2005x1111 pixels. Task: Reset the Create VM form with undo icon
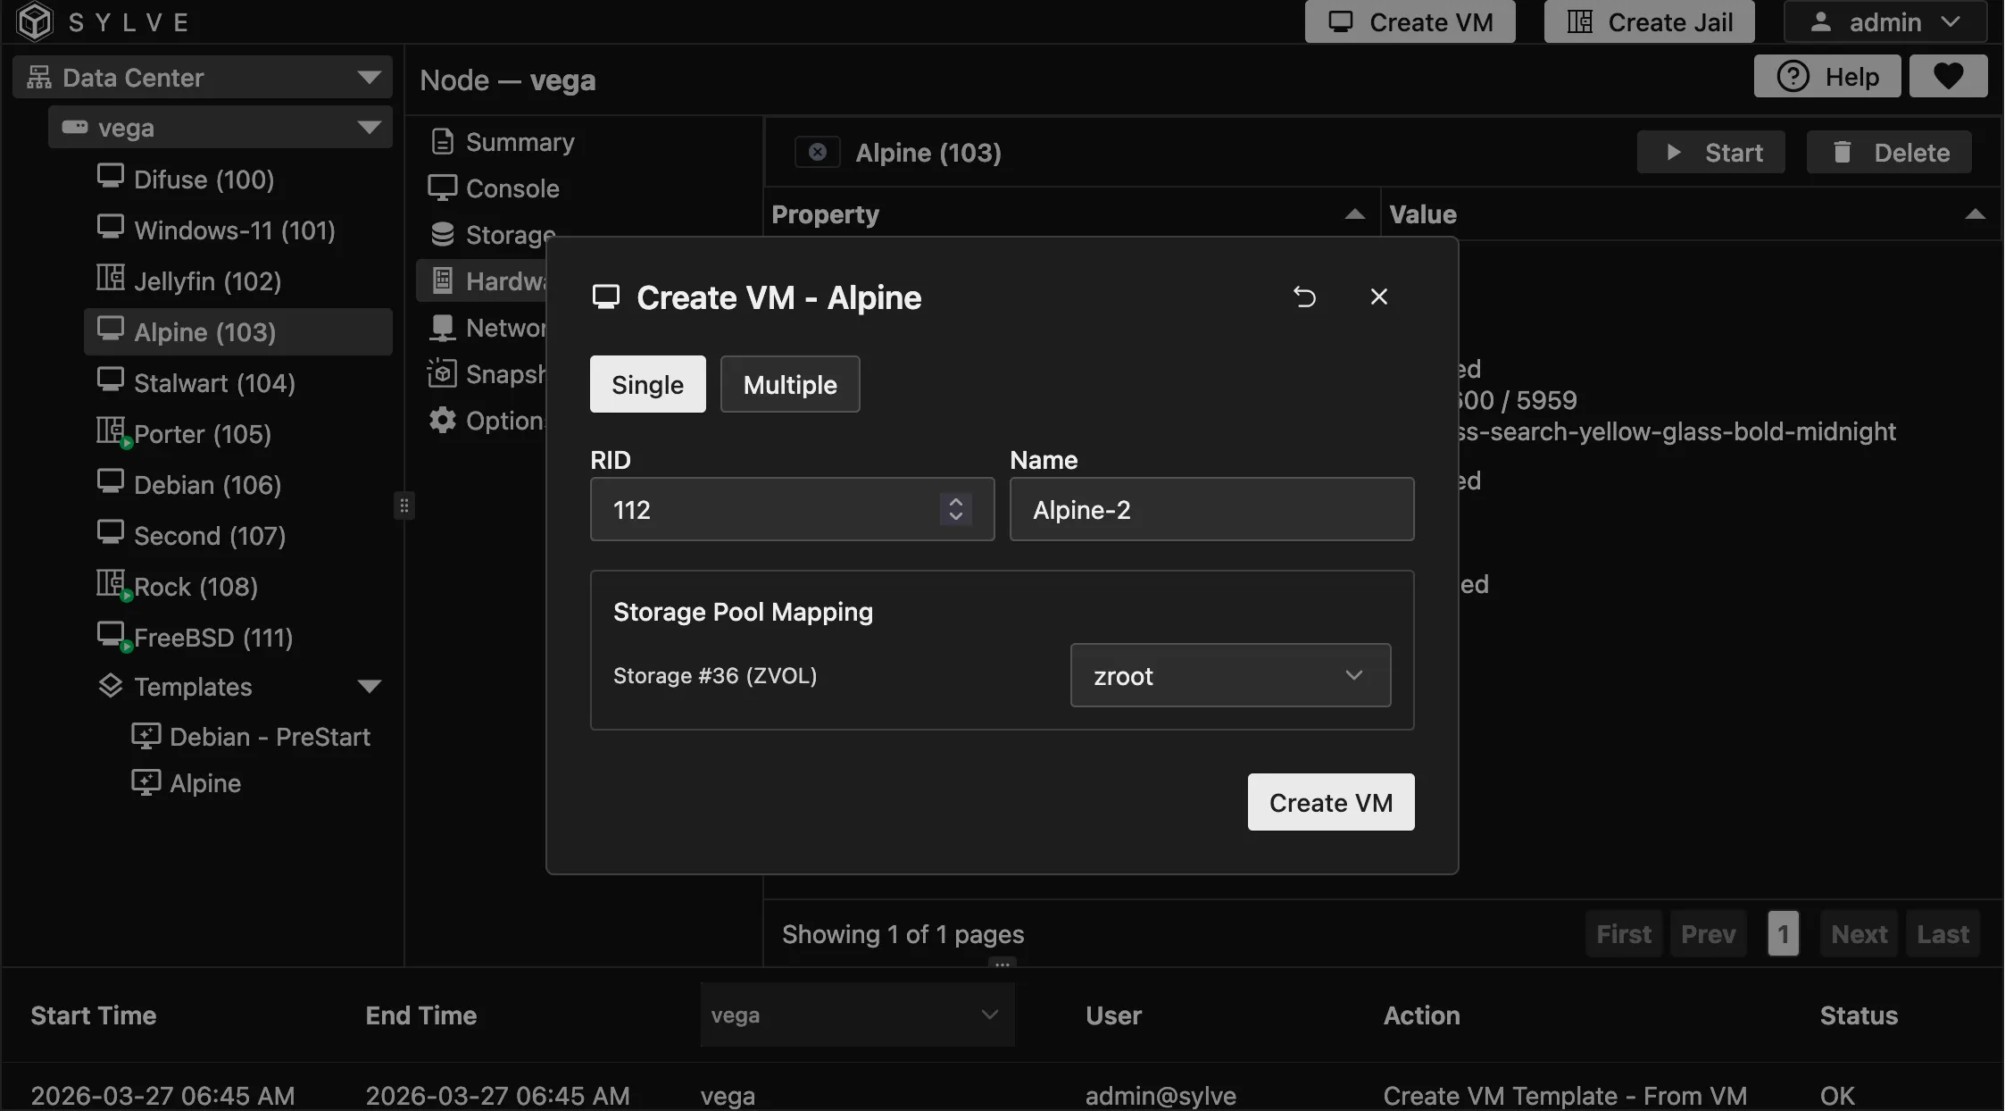[1304, 297]
